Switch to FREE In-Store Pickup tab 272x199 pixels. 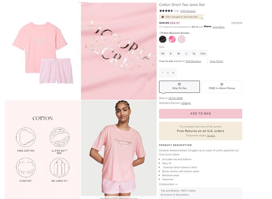coord(222,87)
